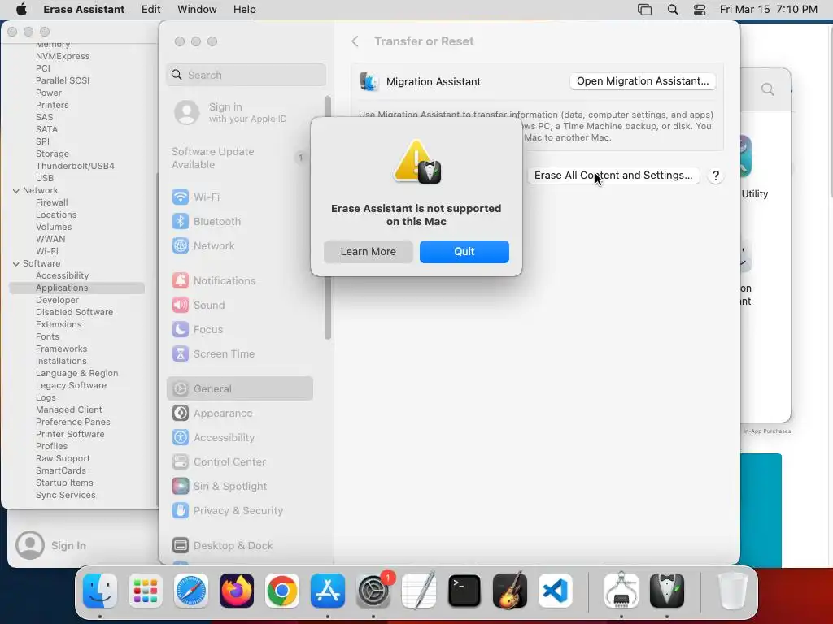Open Safari from the Dock
833x624 pixels.
click(x=191, y=591)
